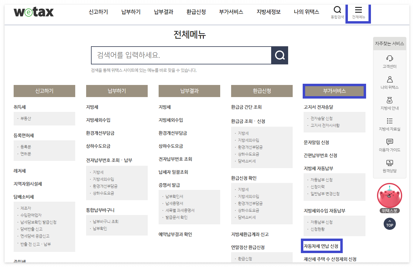Viewport: 414px width, 267px height.
Task: Click the TOP circle button
Action: click(389, 224)
